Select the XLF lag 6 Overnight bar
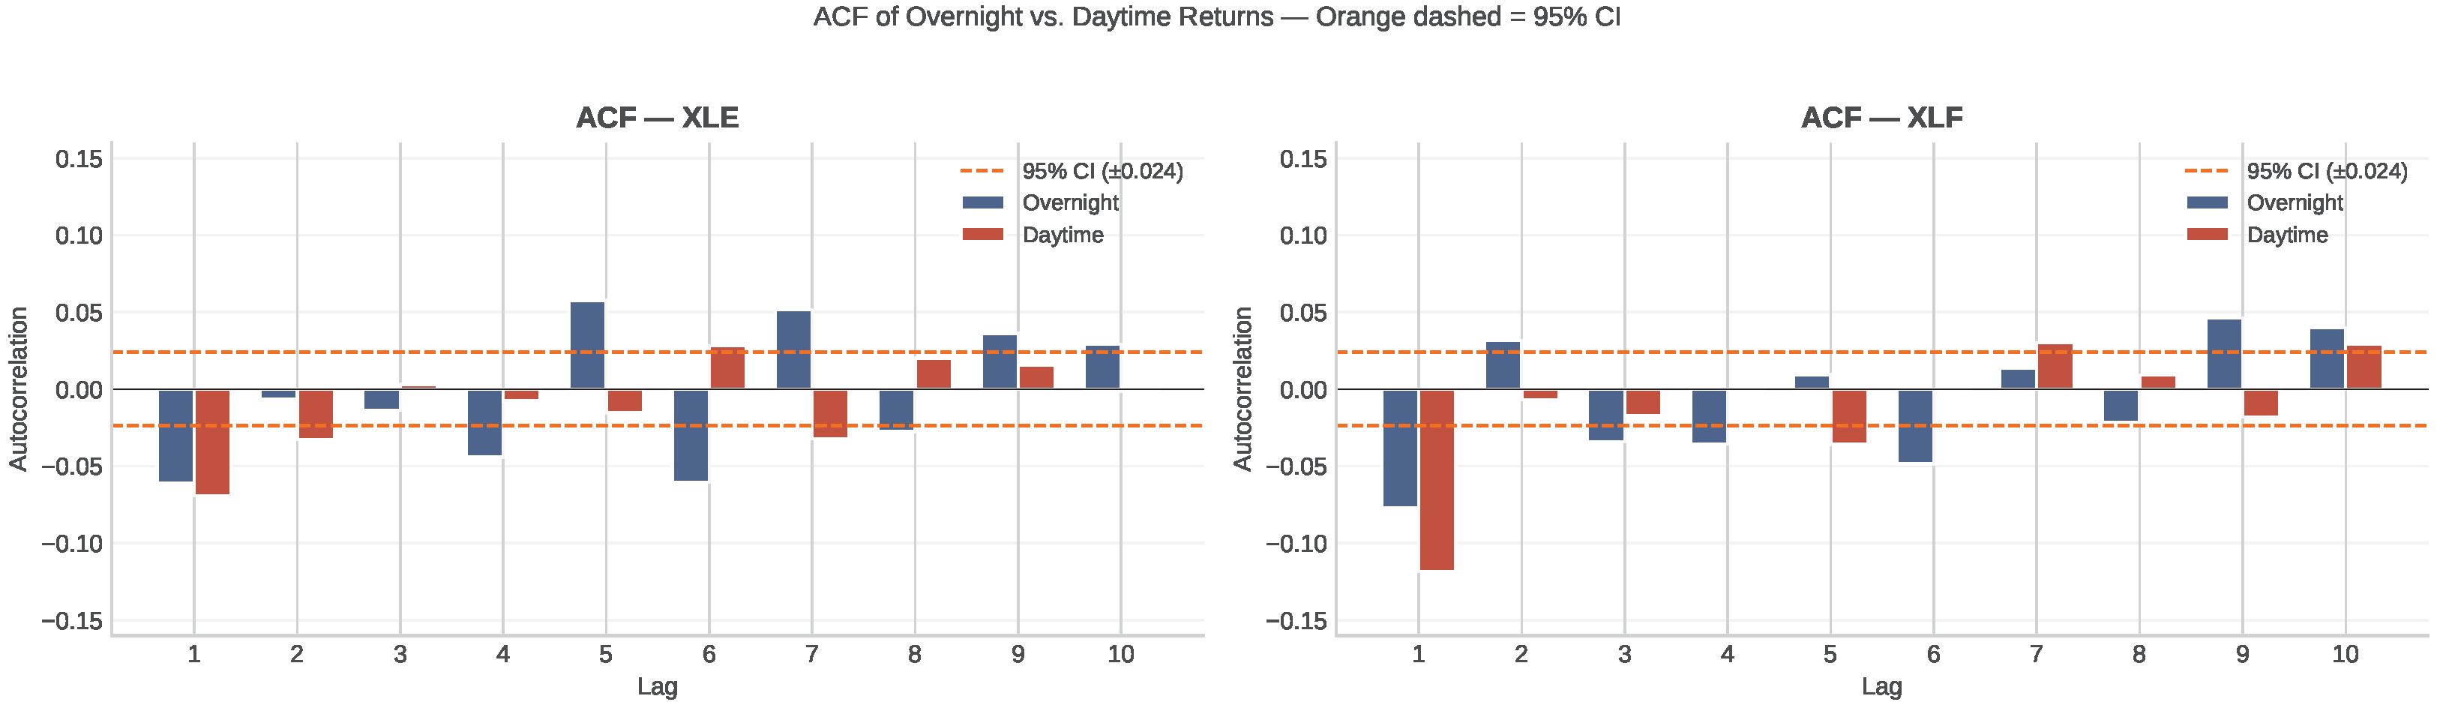This screenshot has width=2437, height=708. (1916, 426)
